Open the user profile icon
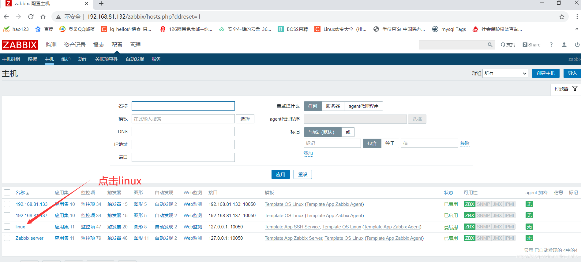The image size is (581, 262). 564,45
